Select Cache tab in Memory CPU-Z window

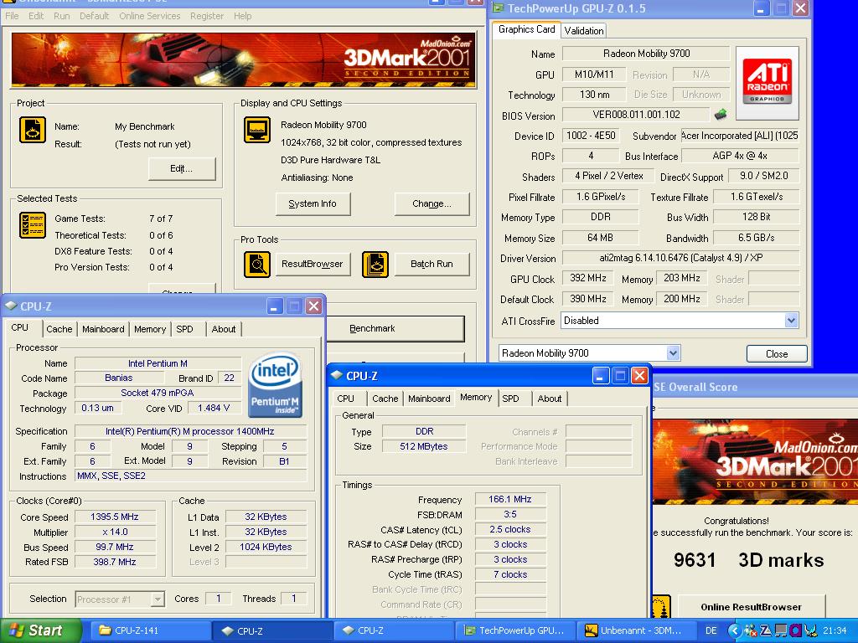(x=385, y=399)
